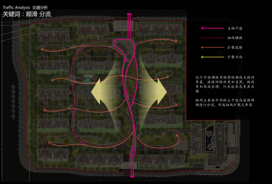Screen dimensions: 272x184
Task: Select the 扩散方向 legend label
Action: tap(234, 57)
